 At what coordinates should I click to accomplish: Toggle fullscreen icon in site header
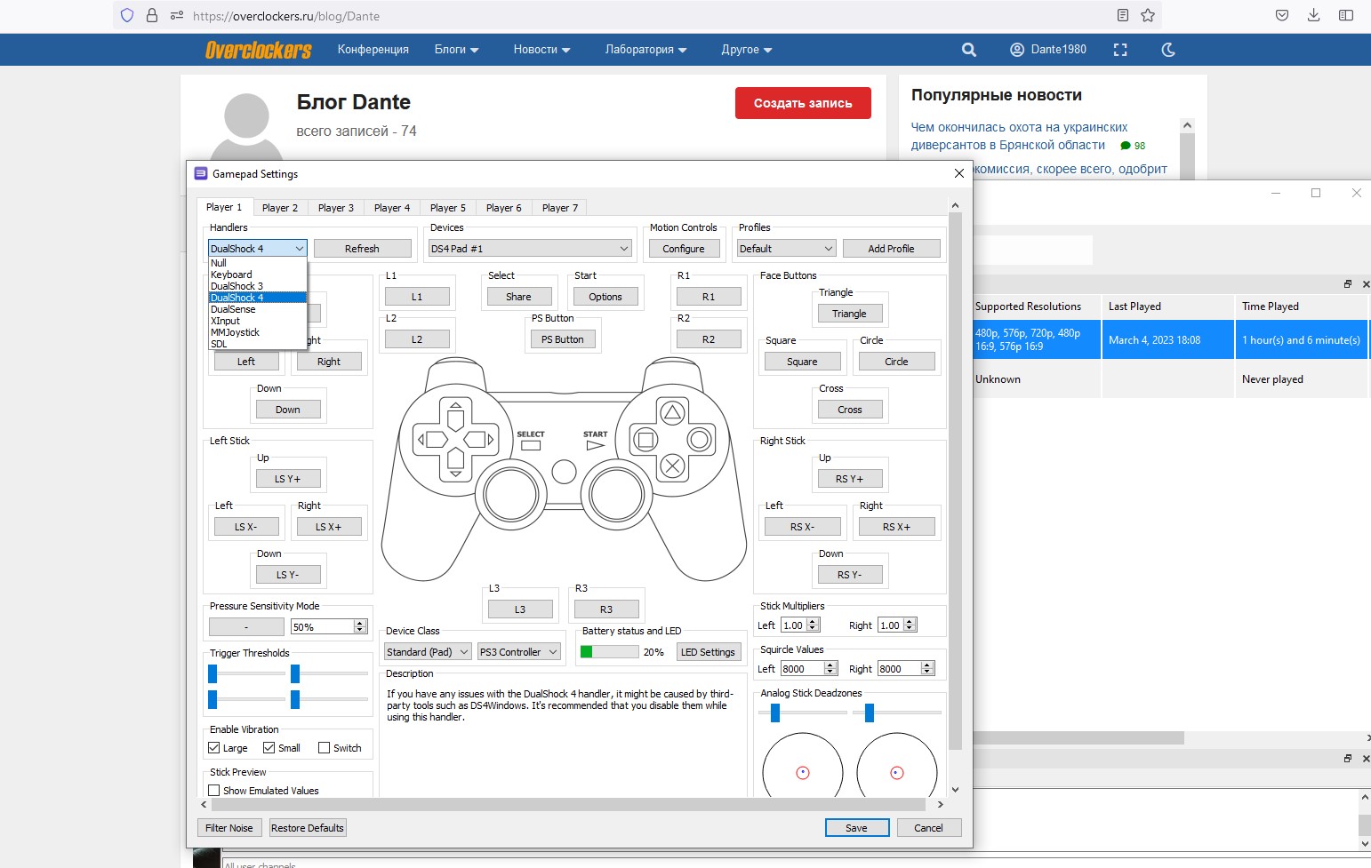click(x=1120, y=50)
